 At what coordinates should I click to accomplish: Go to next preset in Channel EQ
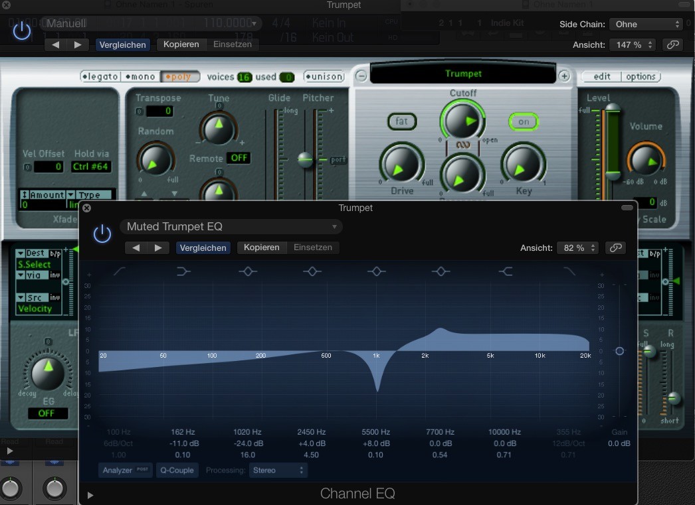158,248
